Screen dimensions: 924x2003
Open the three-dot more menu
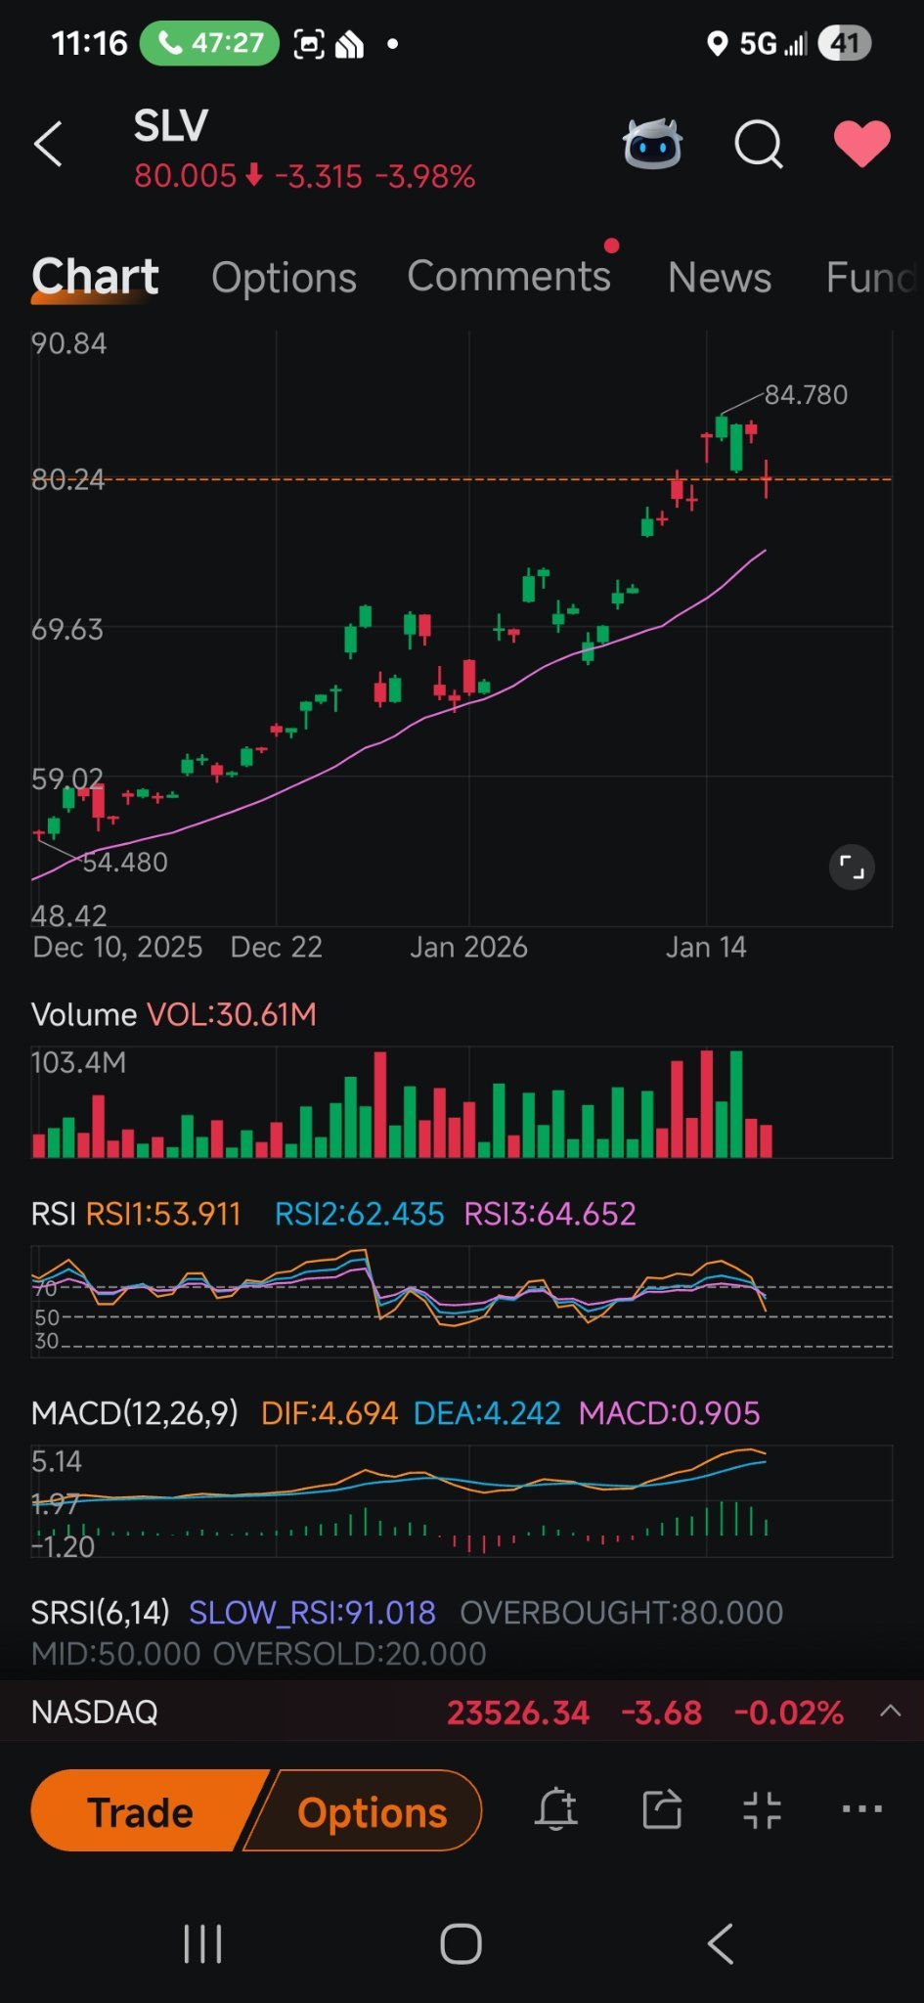click(862, 1809)
